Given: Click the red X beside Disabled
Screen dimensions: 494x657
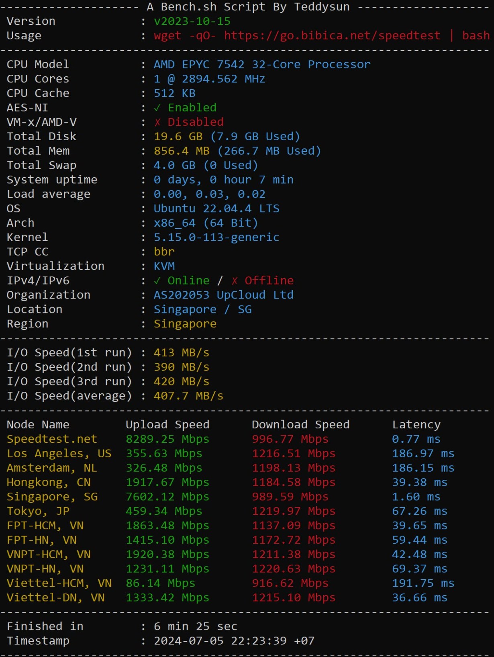Looking at the screenshot, I should pos(157,122).
